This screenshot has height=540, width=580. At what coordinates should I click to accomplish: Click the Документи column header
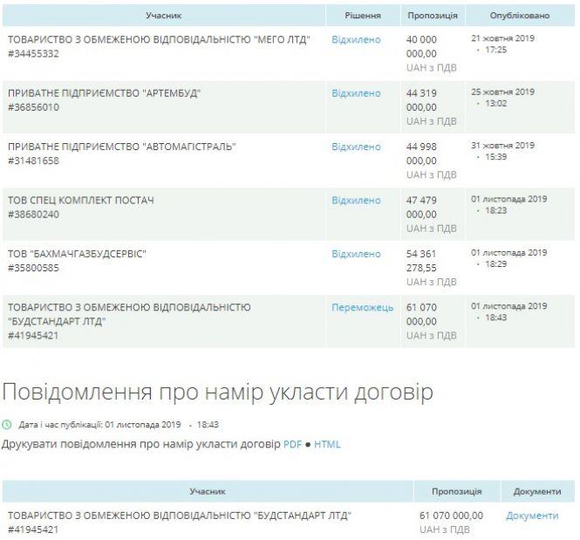pos(537,491)
